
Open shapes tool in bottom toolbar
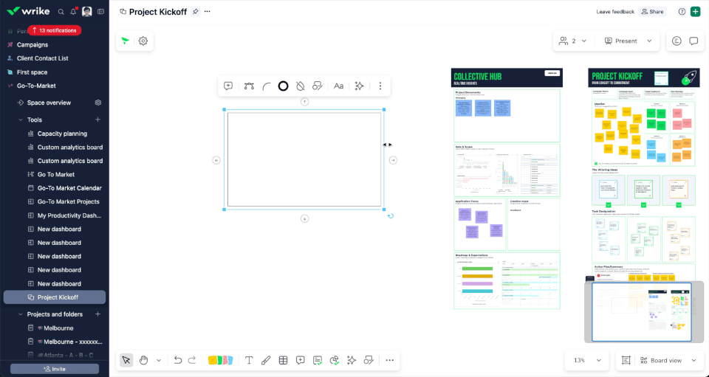pyautogui.click(x=369, y=360)
